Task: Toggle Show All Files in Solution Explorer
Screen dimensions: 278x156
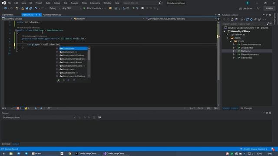Action: point(259,19)
